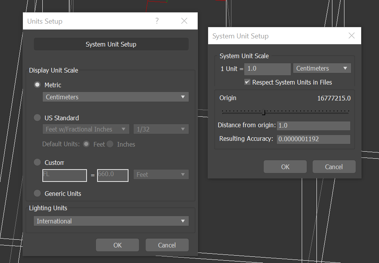
Task: Click the 660.0 custom value field
Action: click(x=113, y=175)
